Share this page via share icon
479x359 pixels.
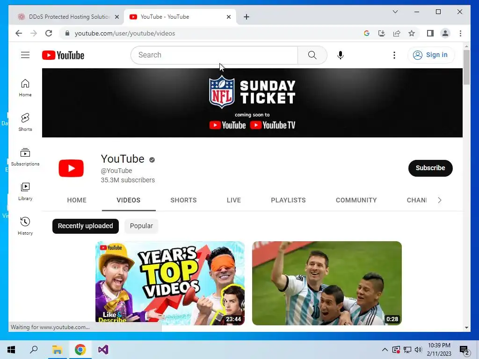[x=397, y=33]
